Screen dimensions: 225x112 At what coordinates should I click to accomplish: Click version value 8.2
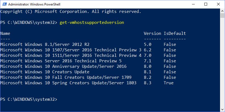tap(147, 77)
